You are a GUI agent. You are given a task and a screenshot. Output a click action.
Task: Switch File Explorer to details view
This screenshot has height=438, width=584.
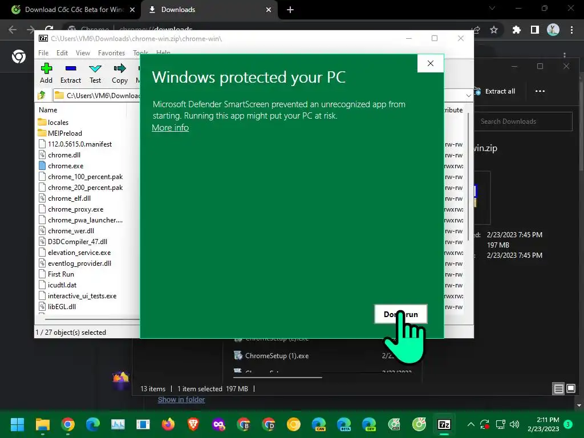[x=558, y=389]
